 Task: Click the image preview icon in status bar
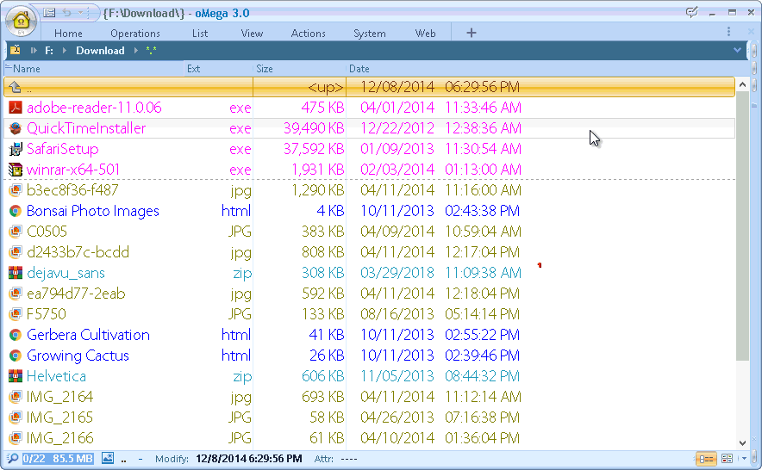[108, 459]
